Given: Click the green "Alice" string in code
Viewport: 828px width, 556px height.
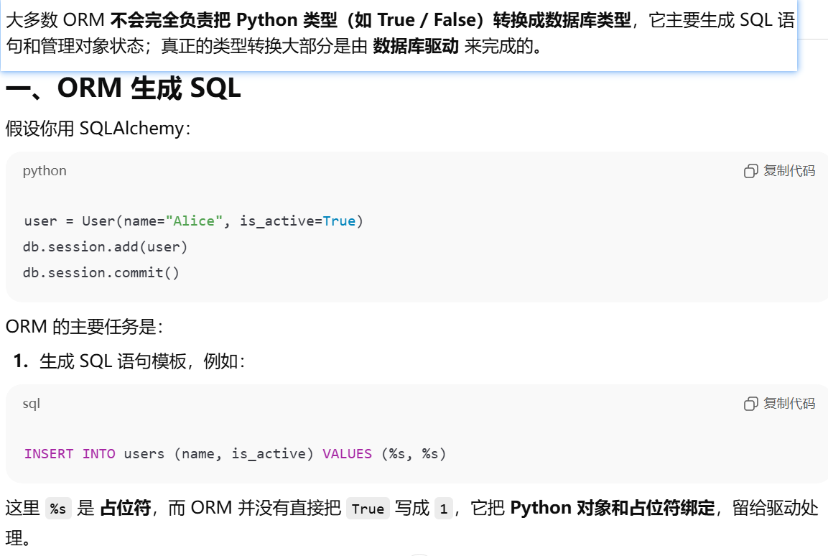Looking at the screenshot, I should coord(194,221).
